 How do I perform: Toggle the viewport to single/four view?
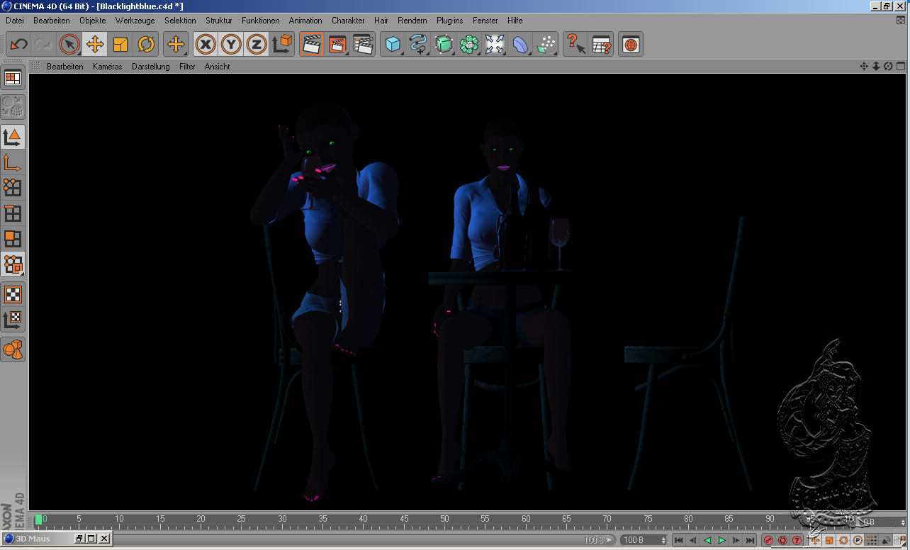pyautogui.click(x=901, y=66)
